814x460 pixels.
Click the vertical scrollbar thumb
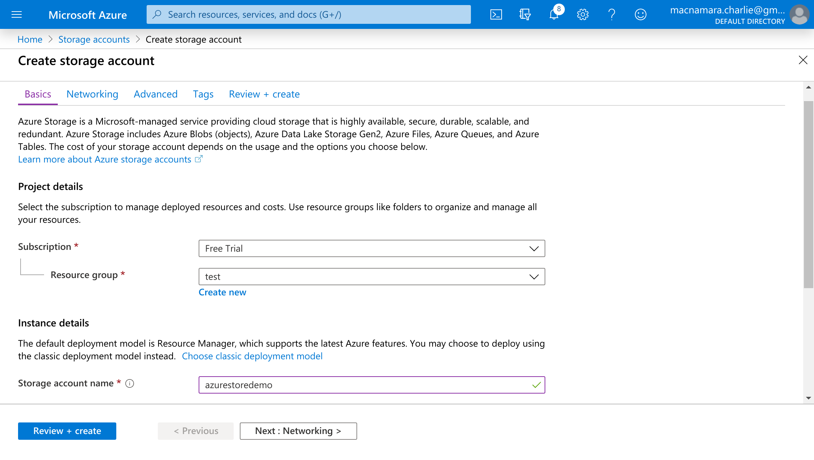point(809,194)
